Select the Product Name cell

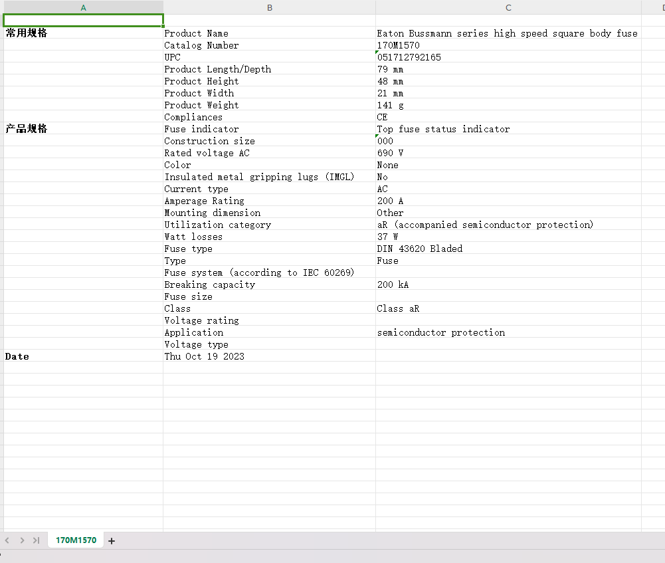pos(269,33)
